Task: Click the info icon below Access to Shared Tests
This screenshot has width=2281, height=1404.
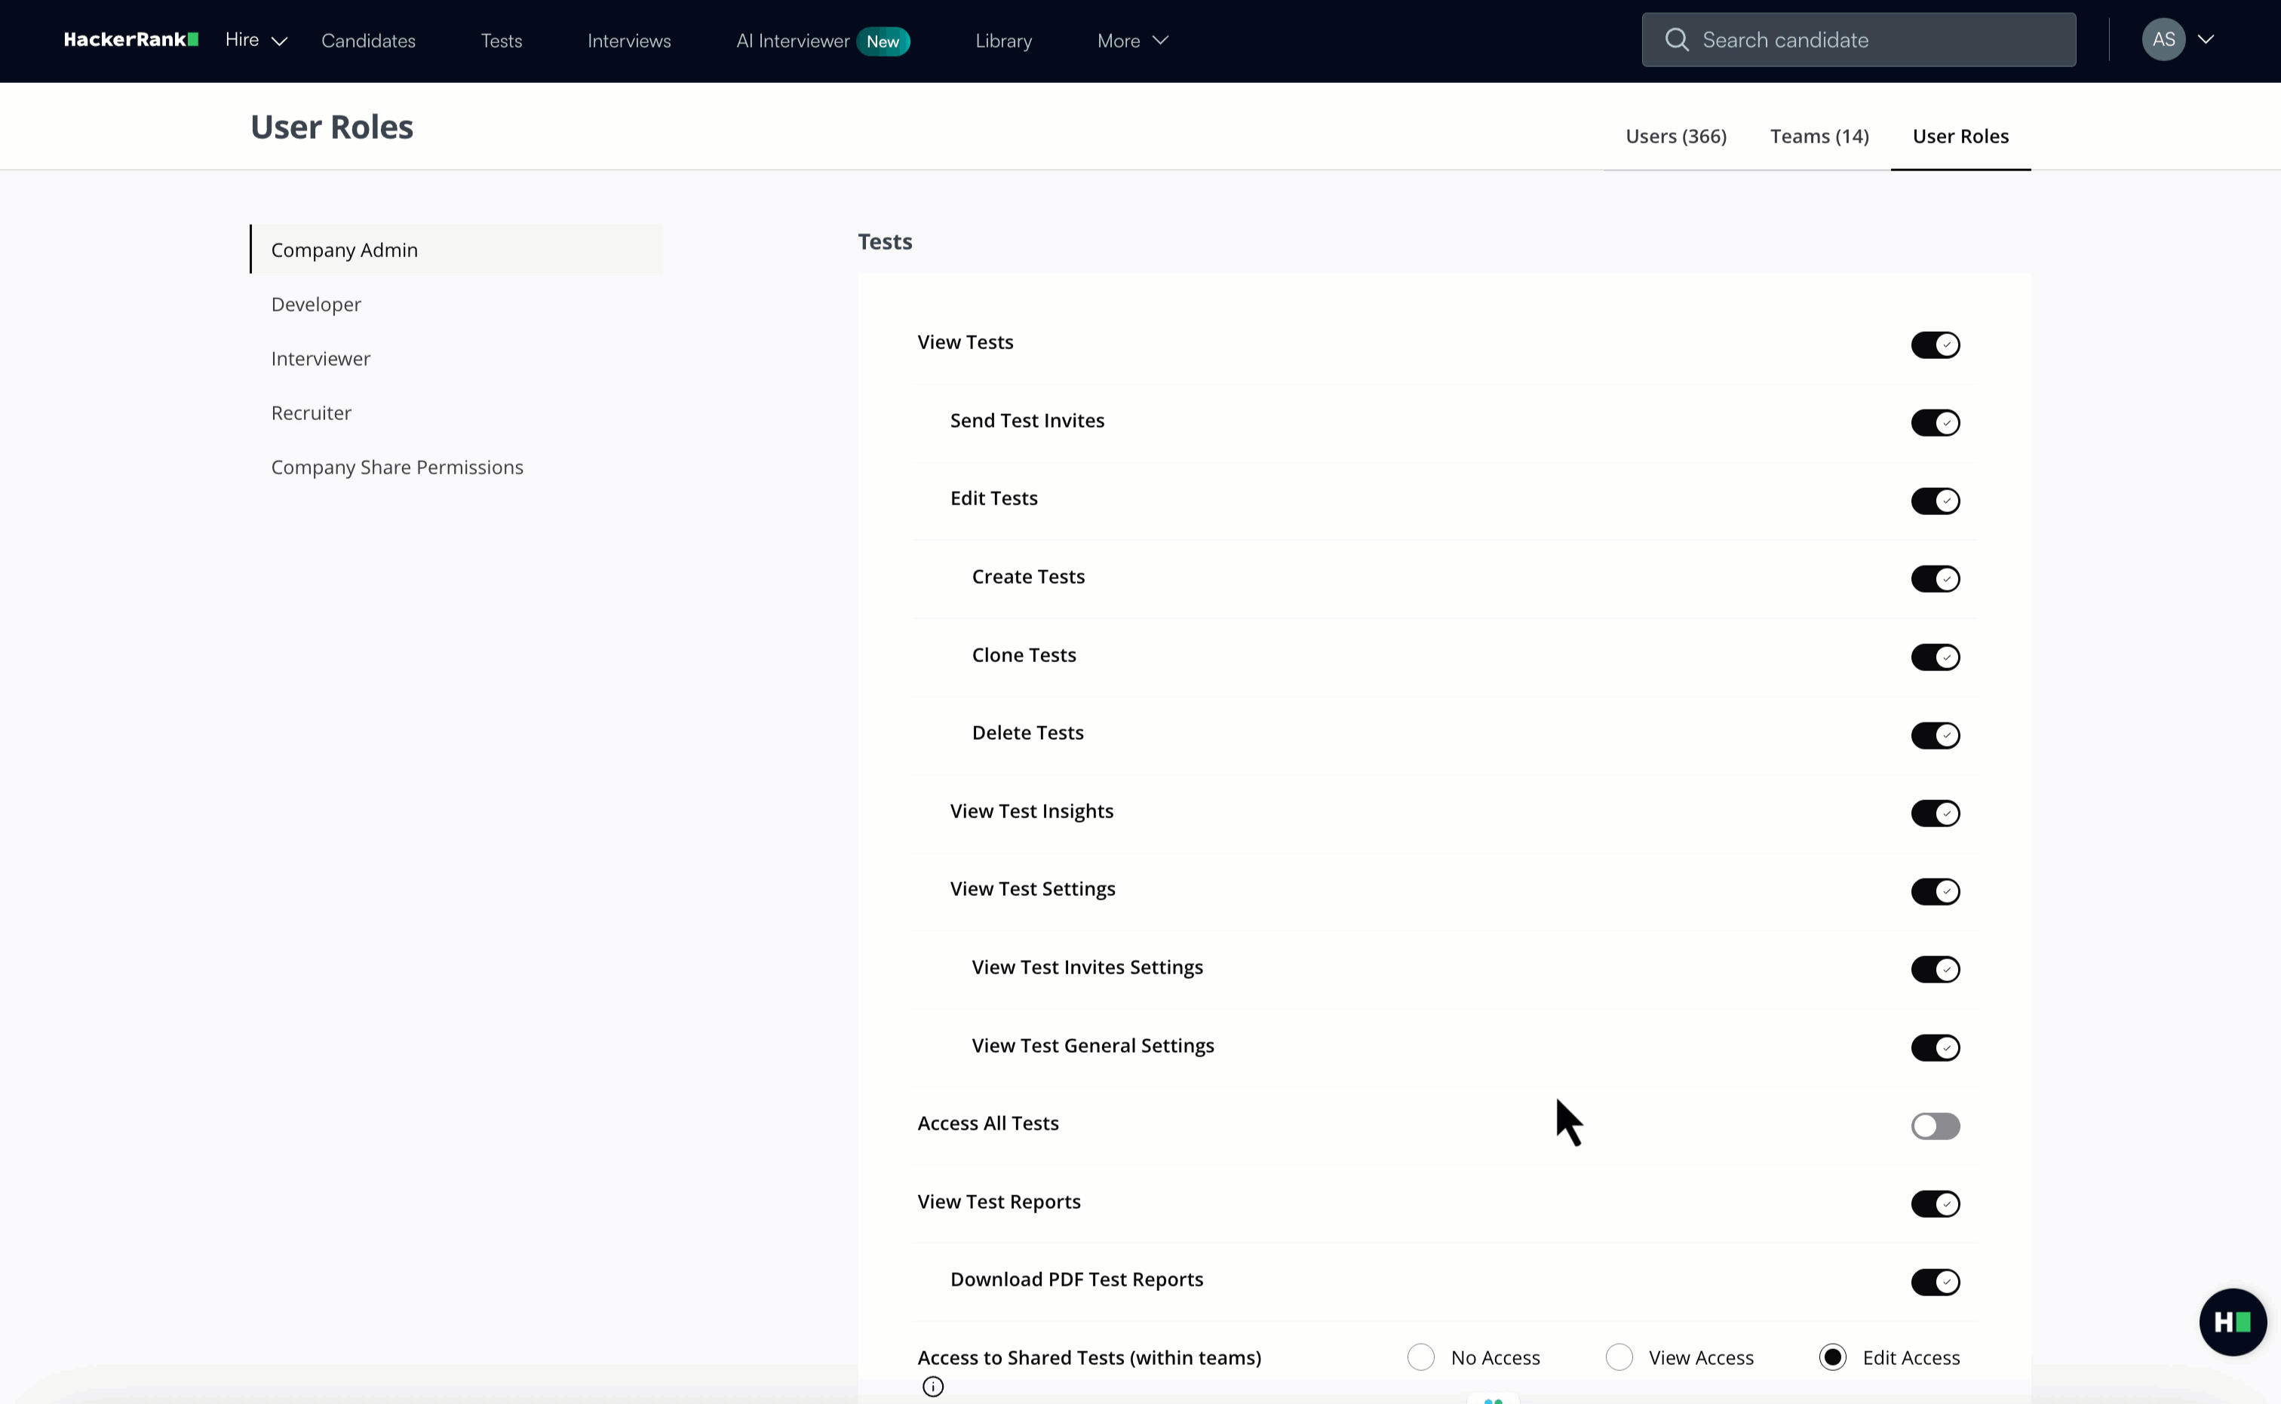Action: click(932, 1387)
